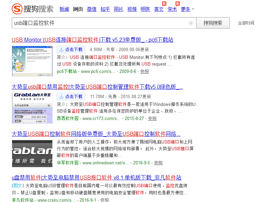The height and width of the screenshot is (202, 256).
Task: Clear the search box with the X icon
Action: point(191,23)
